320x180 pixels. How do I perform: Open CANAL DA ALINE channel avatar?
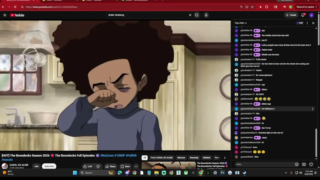tap(5, 166)
